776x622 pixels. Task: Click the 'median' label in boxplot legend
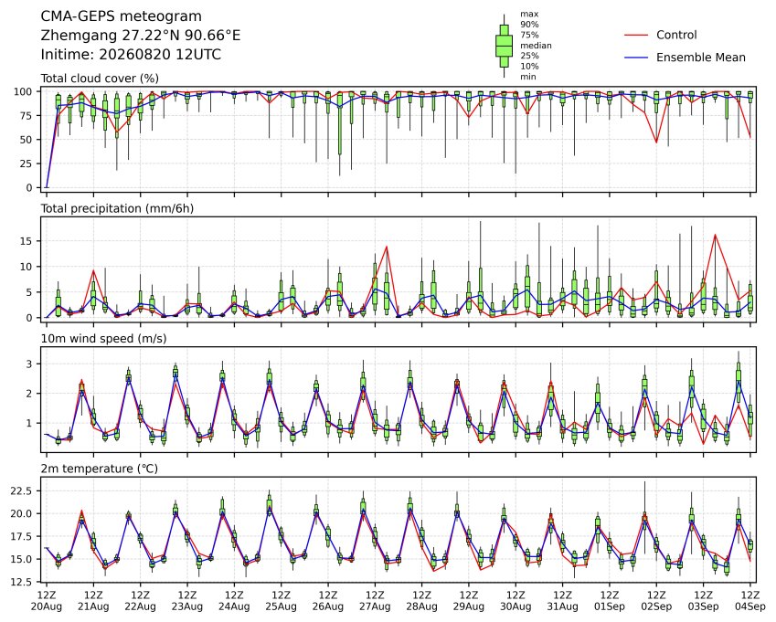(x=536, y=46)
